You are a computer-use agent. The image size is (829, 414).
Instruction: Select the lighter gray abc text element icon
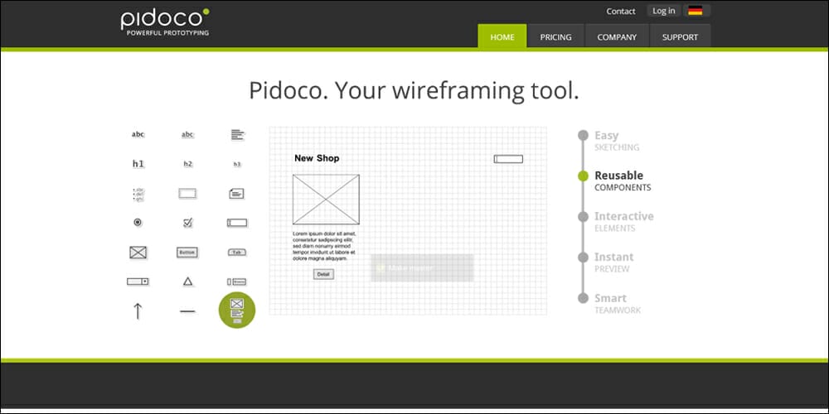point(187,135)
